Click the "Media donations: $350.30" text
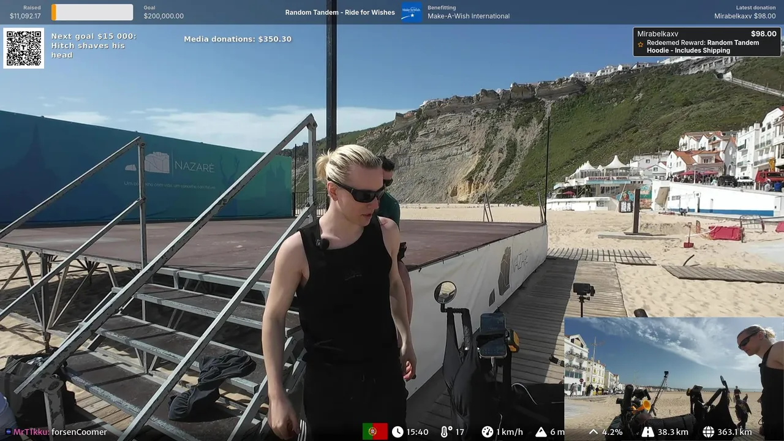Image resolution: width=784 pixels, height=441 pixels. (238, 39)
